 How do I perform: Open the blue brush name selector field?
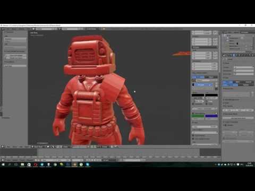click(202, 85)
